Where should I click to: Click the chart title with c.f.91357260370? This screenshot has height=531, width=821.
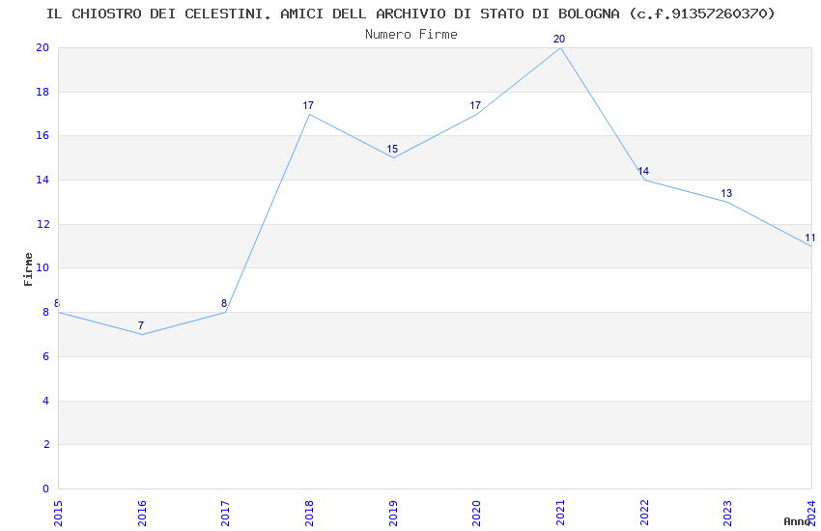coord(410,14)
